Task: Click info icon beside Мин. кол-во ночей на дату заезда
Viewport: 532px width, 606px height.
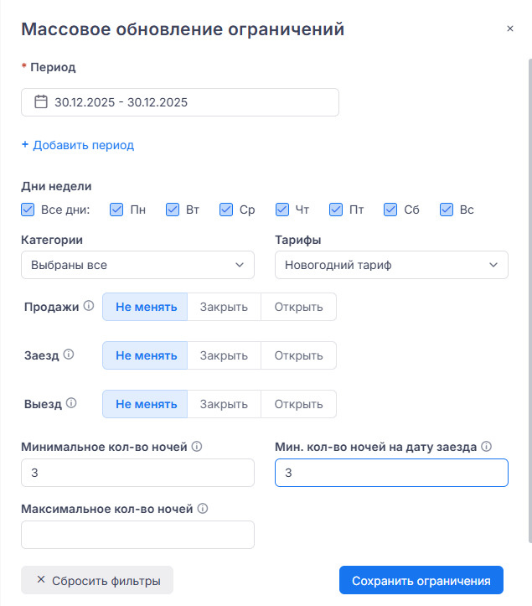Action: [486, 447]
